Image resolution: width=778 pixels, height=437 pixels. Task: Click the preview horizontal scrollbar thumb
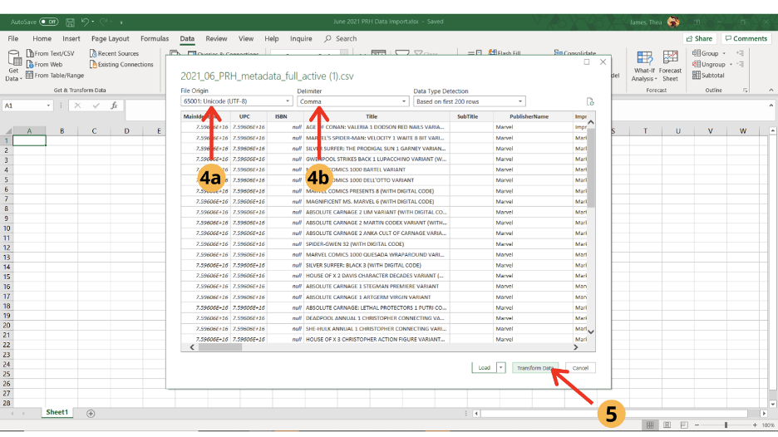click(x=220, y=347)
